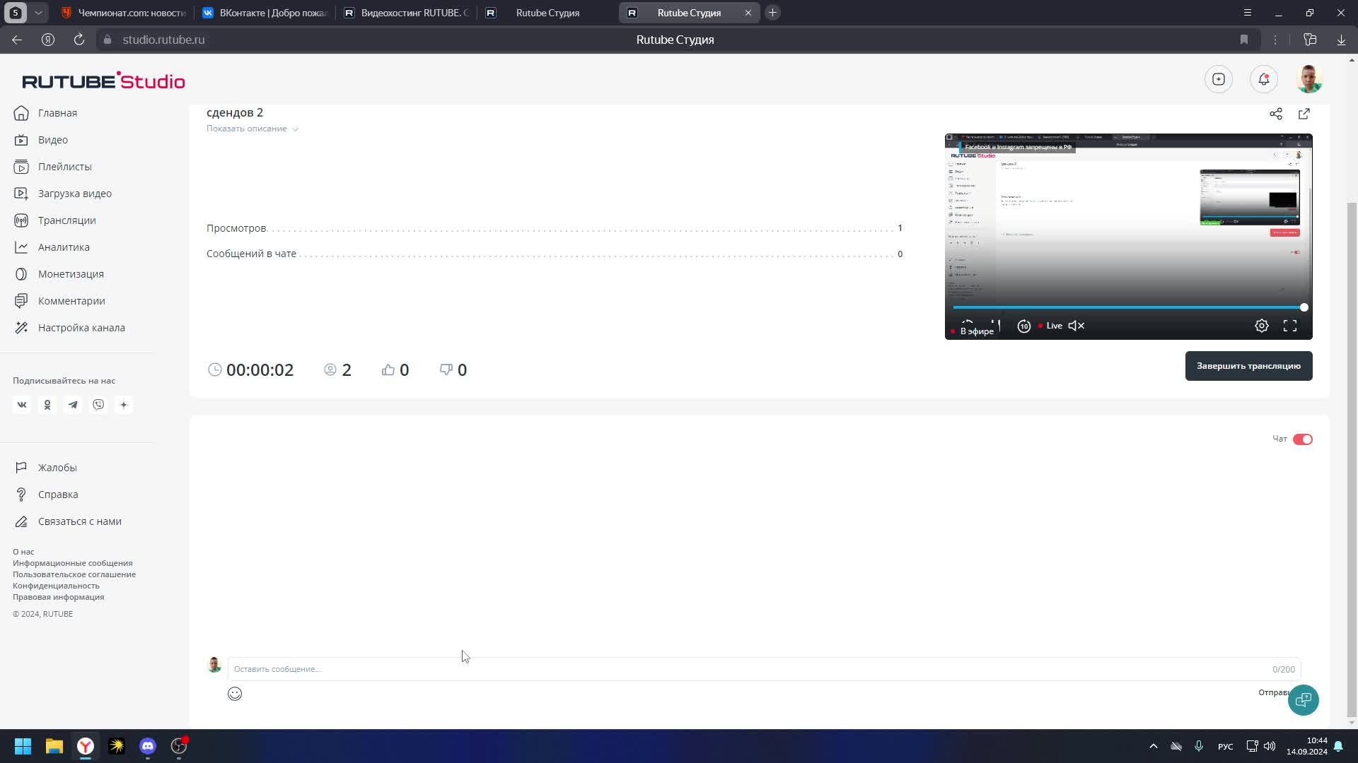1358x763 pixels.
Task: Open emoji picker in chat
Action: (x=235, y=694)
